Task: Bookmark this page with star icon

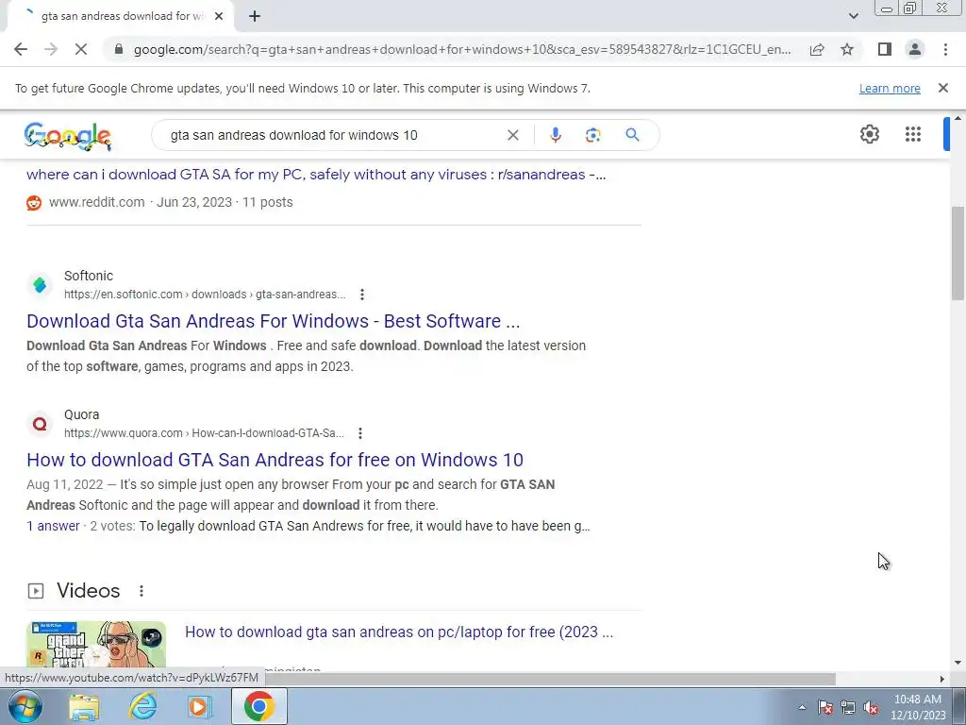Action: point(847,49)
